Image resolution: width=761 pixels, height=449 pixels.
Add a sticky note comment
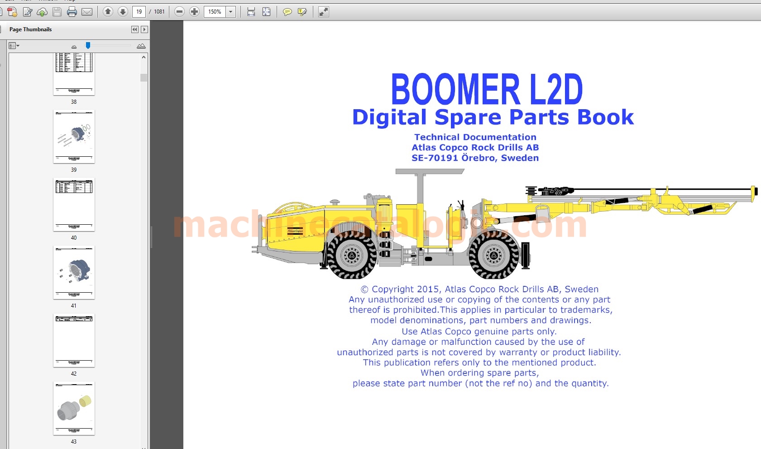[x=287, y=12]
